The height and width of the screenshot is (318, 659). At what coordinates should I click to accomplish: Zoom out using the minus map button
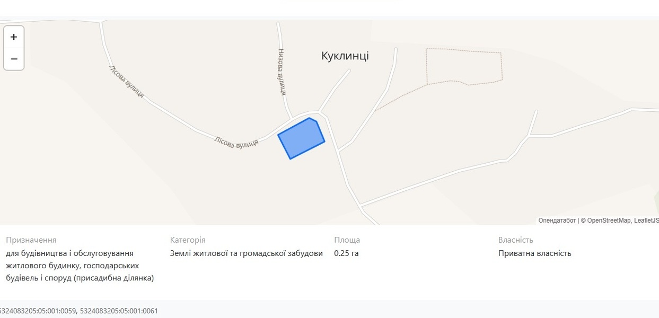click(14, 59)
